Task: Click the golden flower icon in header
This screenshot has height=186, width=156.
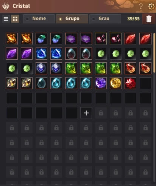Action: point(151,6)
